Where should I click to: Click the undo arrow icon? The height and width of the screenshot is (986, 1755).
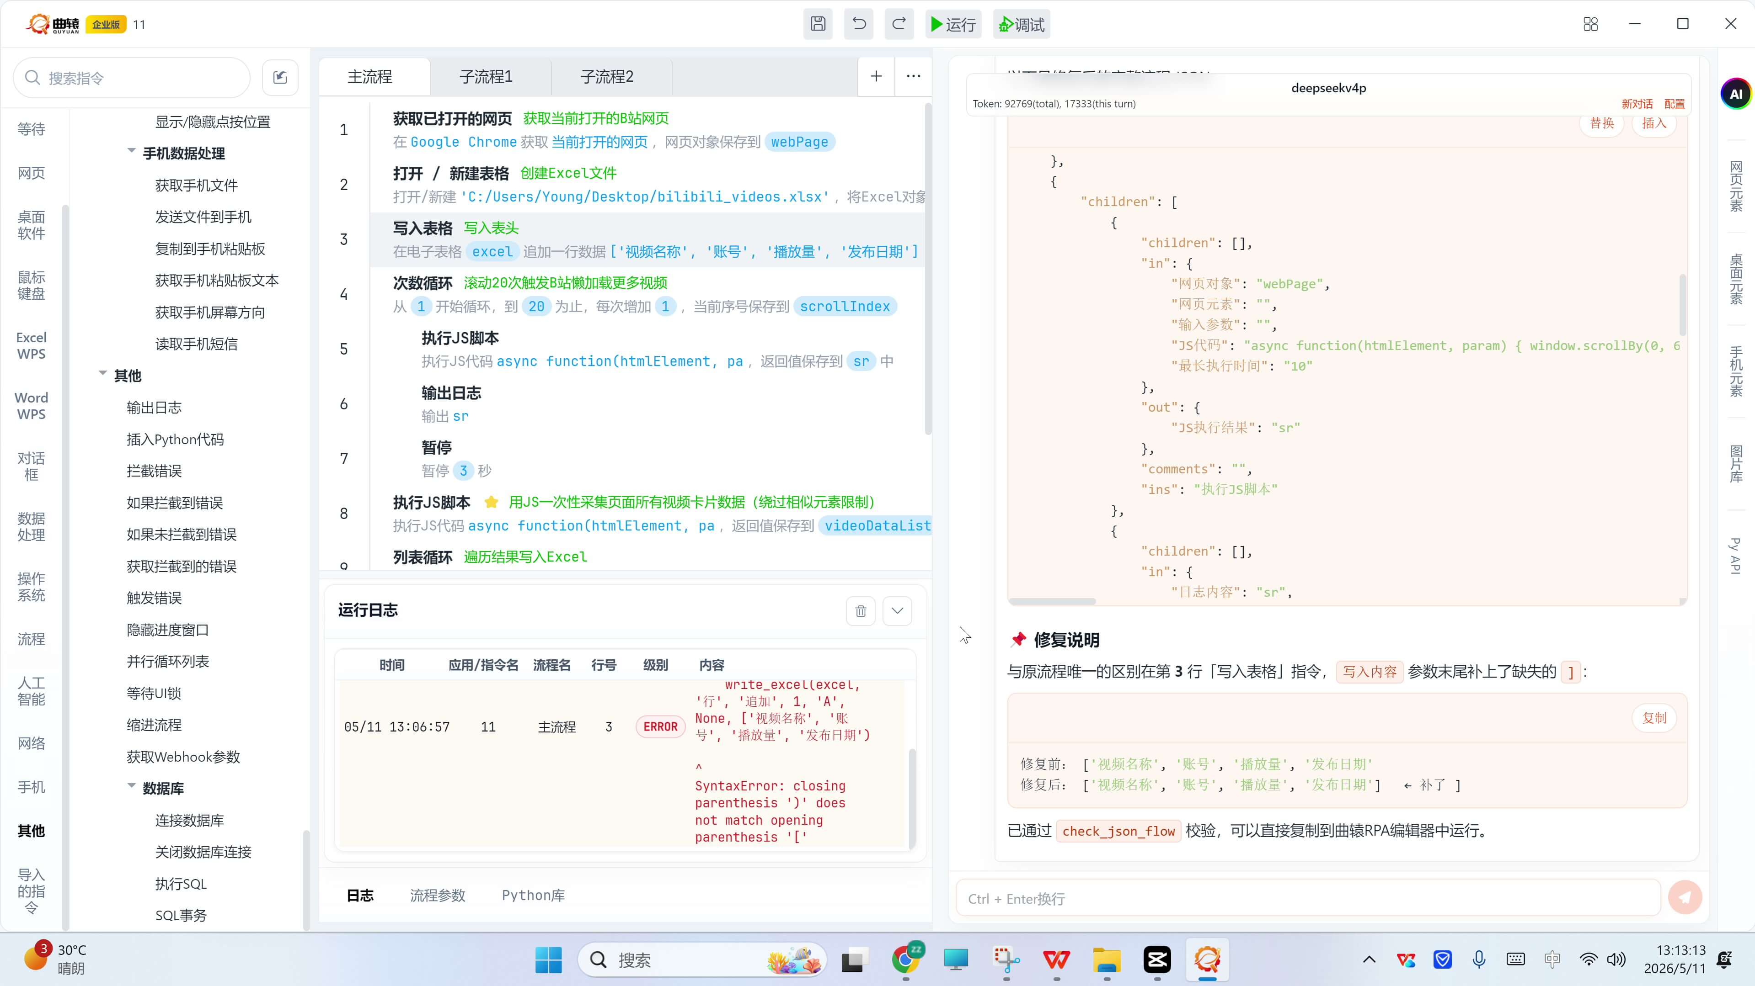pos(858,25)
